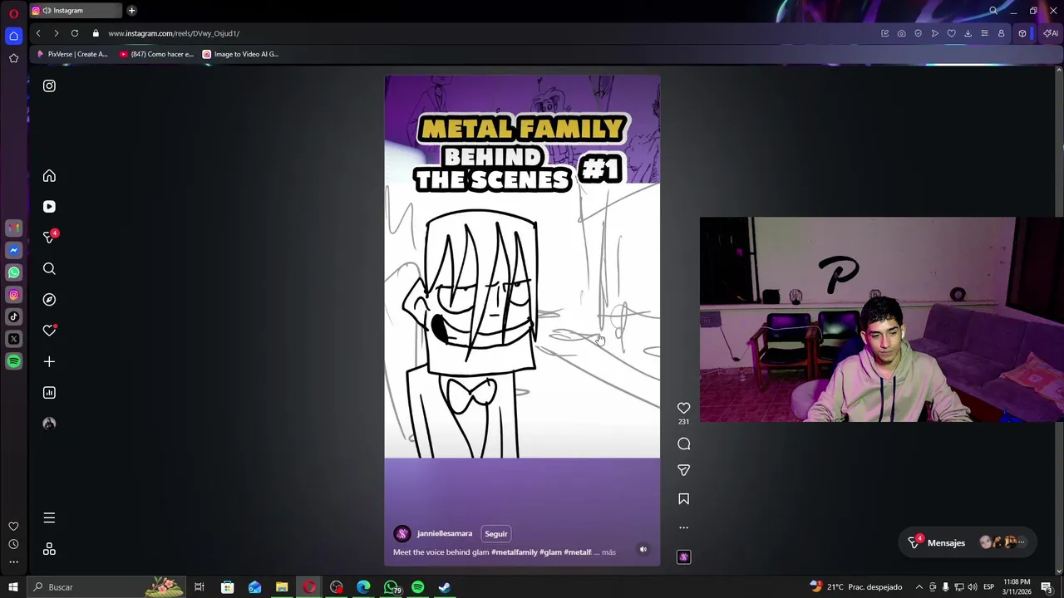Image resolution: width=1064 pixels, height=598 pixels.
Task: Open the PixVerse bookmark
Action: point(72,54)
